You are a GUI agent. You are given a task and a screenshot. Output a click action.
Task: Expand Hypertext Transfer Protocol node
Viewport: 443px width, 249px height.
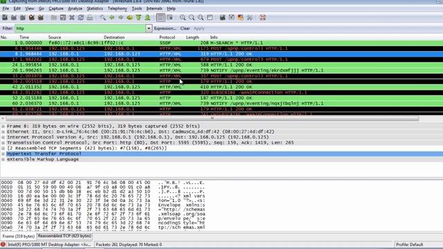(3, 154)
